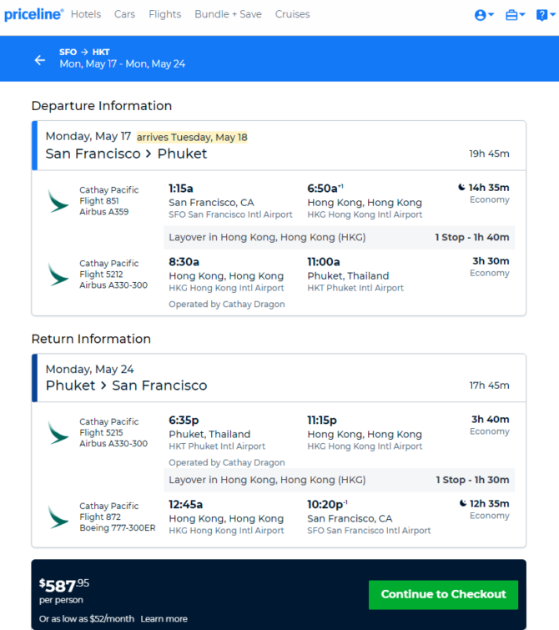Screen dimensions: 559x630
Task: Click the Priceline logo
Action: pyautogui.click(x=33, y=14)
